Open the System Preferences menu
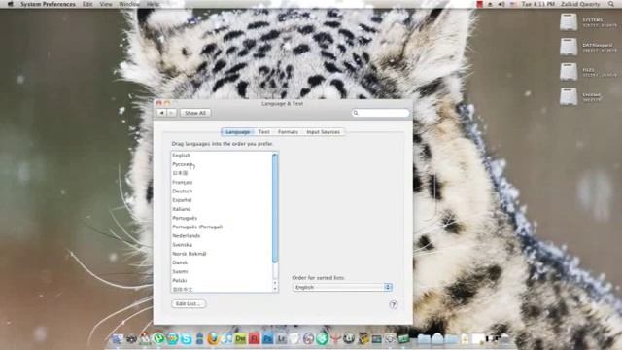 (48, 4)
